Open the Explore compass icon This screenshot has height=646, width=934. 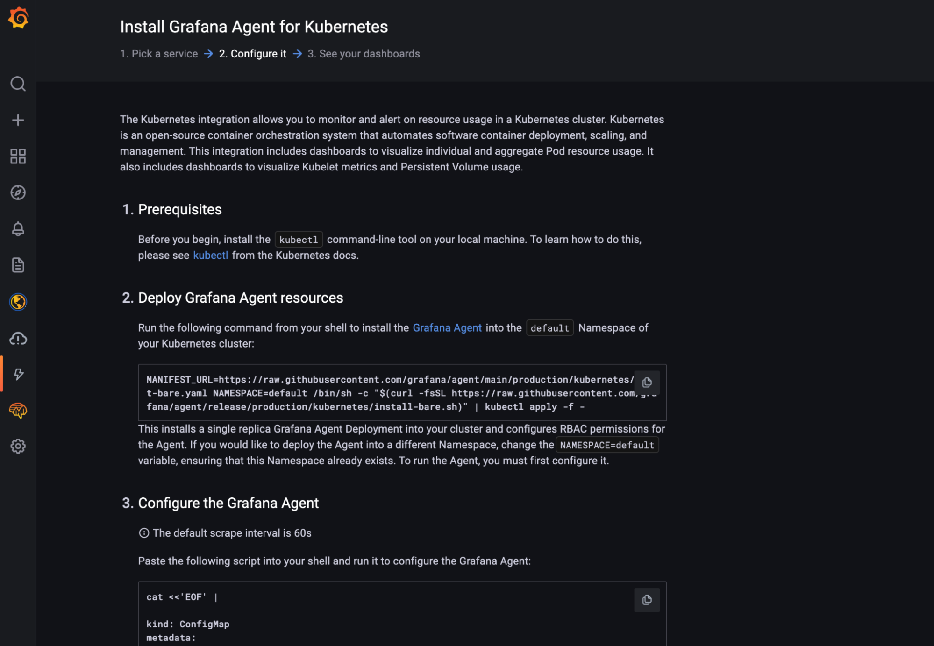tap(18, 192)
